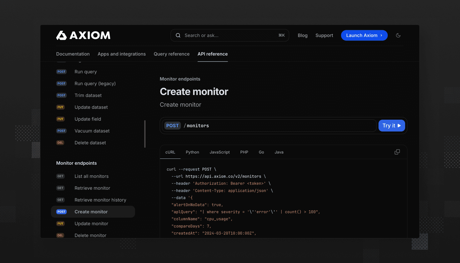Click the POST badge beside Run query
Screen dimensions: 460x263
[61, 72]
